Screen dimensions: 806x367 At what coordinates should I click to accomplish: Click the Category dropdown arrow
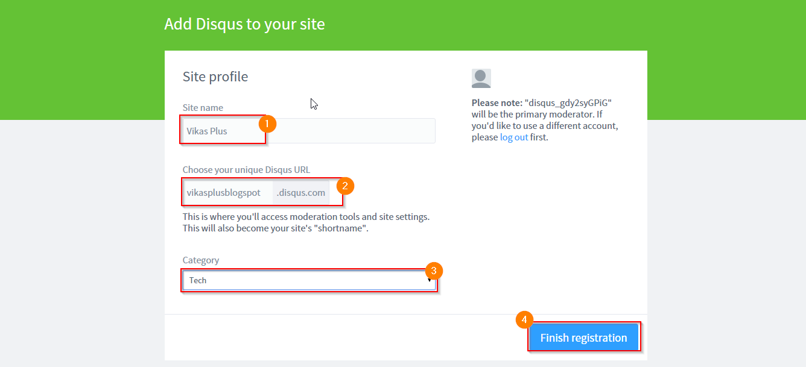pyautogui.click(x=430, y=280)
